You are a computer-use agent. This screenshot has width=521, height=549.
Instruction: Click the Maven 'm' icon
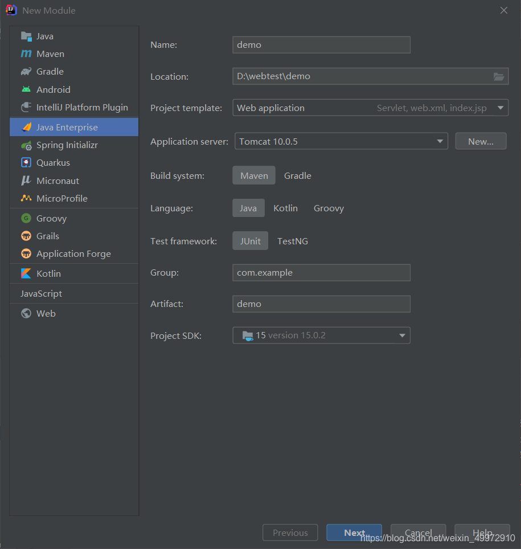pyautogui.click(x=26, y=54)
